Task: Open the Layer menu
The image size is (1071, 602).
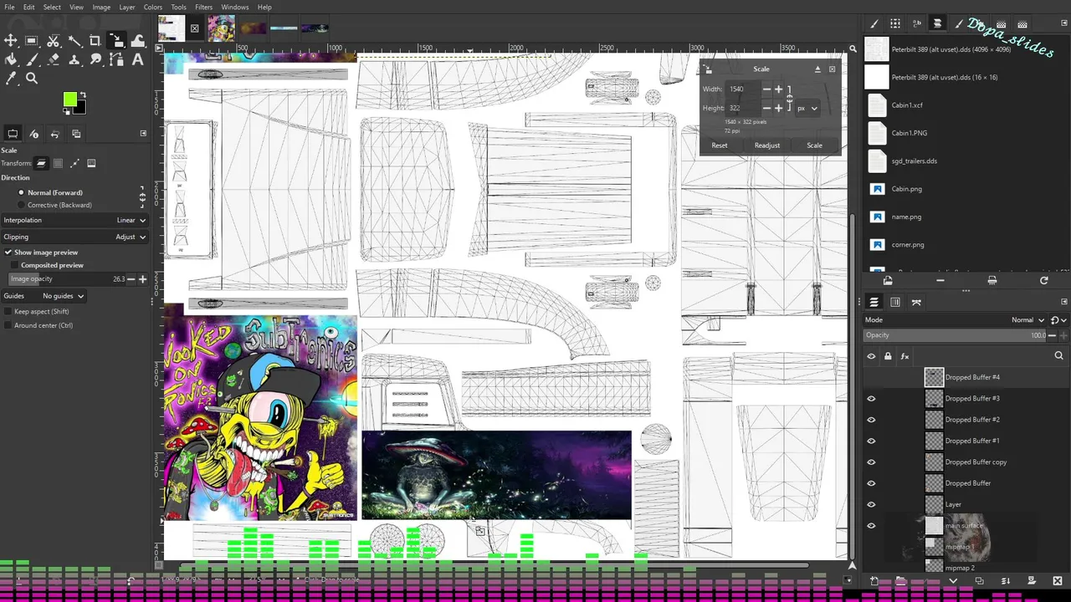Action: pyautogui.click(x=127, y=7)
